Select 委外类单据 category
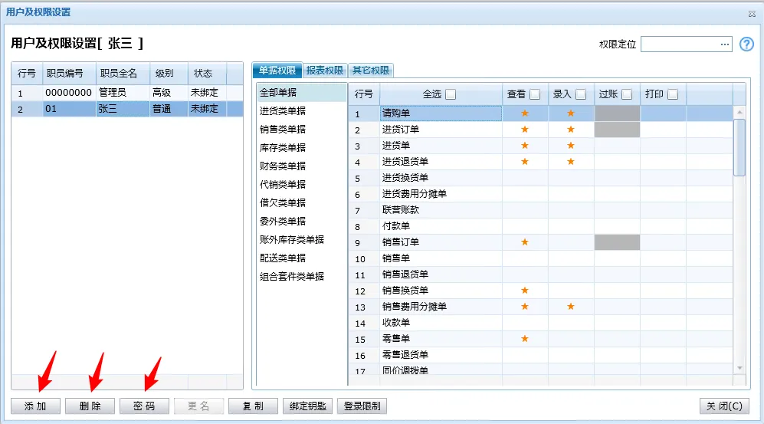 coord(302,222)
